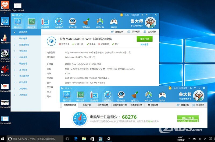Open 论坛 link in back window title bar
215x142 pixels.
click(127, 15)
